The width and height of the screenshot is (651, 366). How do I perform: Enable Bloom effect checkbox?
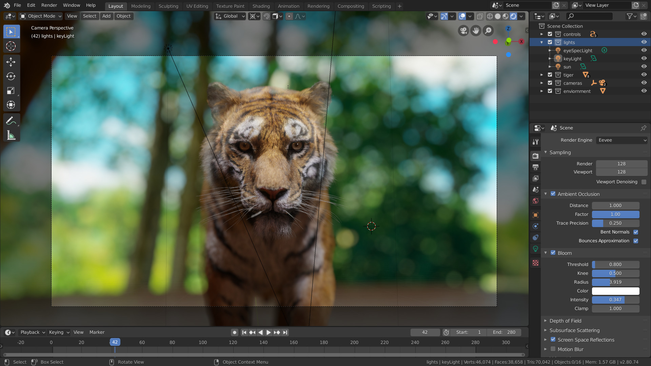tap(553, 253)
